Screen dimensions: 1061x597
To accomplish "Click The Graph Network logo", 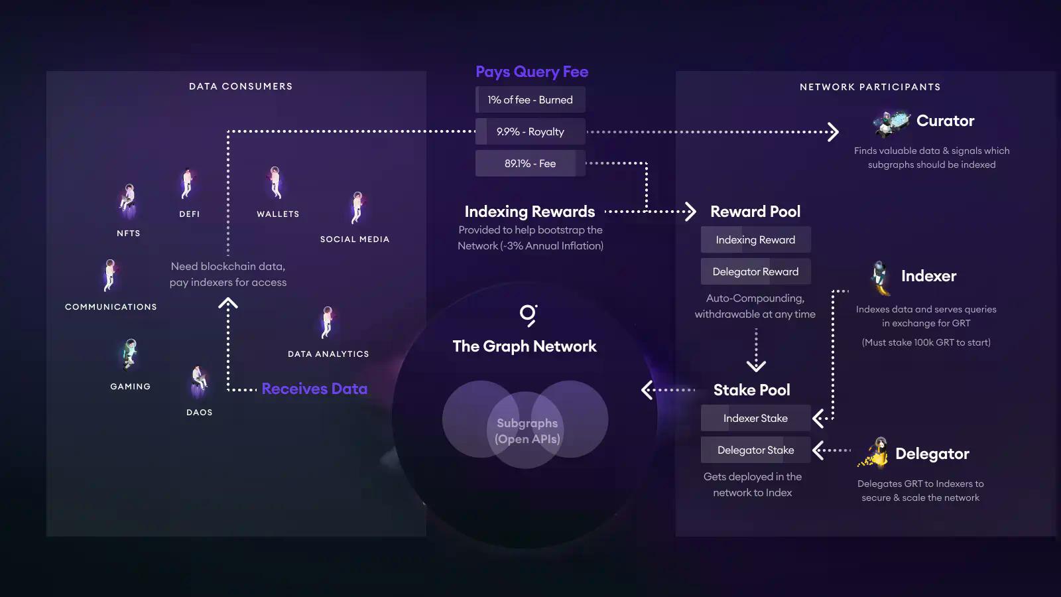I will [529, 315].
